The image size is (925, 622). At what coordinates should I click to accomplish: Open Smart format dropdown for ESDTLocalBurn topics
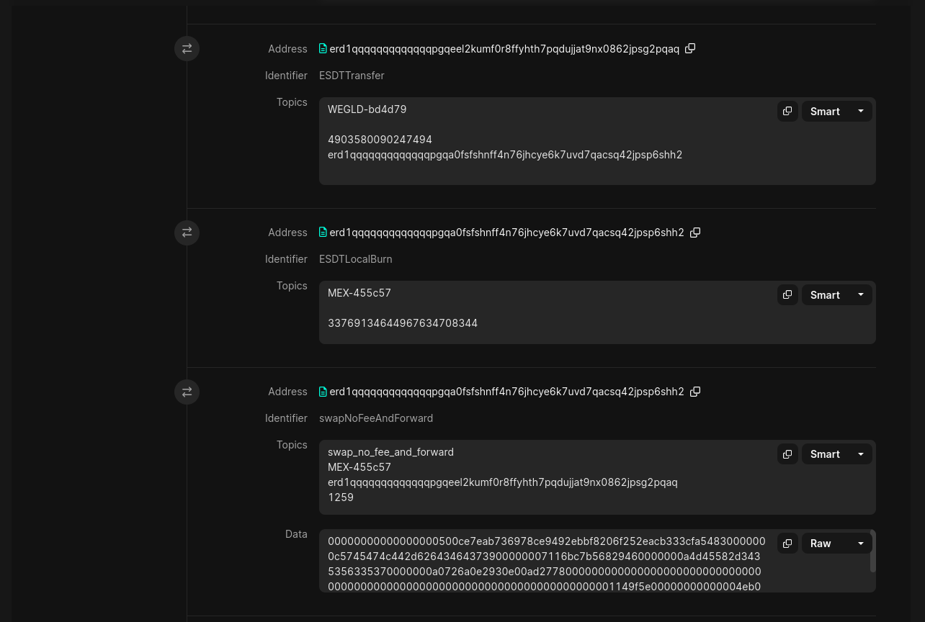(837, 294)
